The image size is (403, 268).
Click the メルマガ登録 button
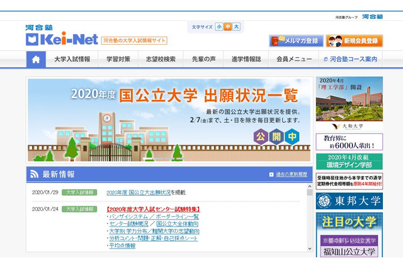click(296, 41)
